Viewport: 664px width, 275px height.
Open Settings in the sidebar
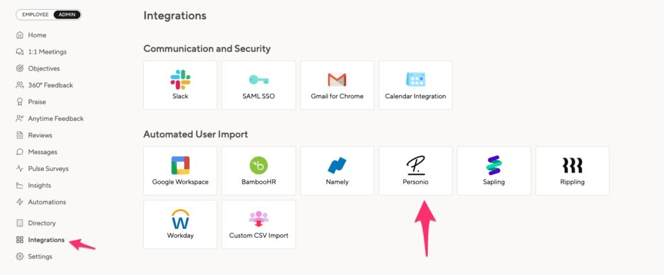40,257
